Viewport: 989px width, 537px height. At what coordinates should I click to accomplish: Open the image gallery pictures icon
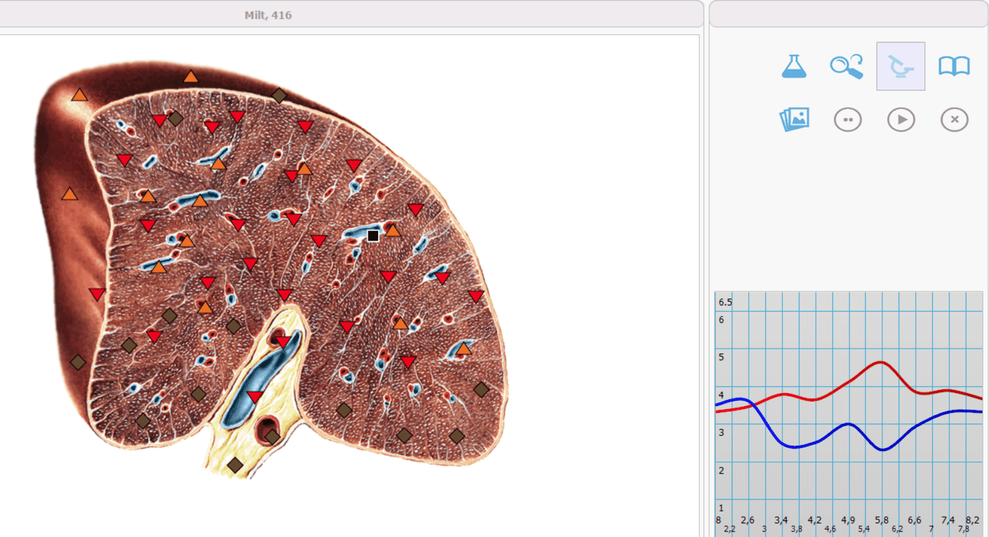click(794, 119)
